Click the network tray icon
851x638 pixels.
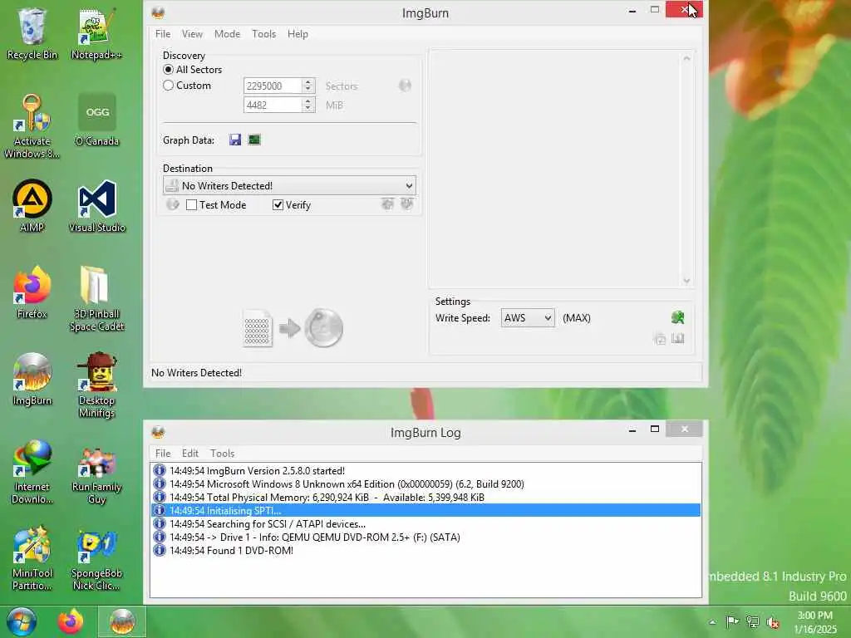tap(752, 622)
